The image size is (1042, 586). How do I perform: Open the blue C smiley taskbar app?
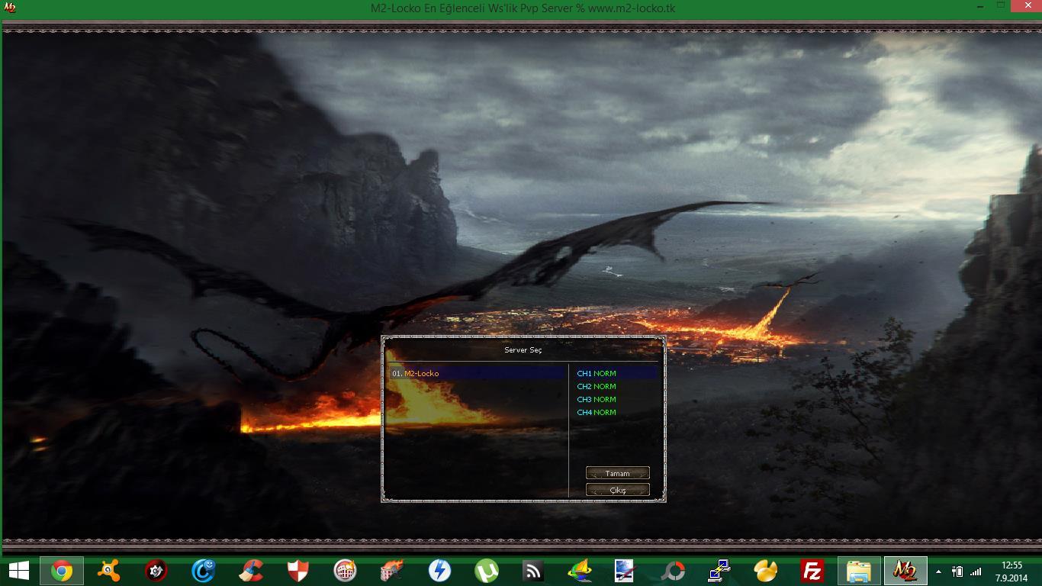tap(203, 571)
